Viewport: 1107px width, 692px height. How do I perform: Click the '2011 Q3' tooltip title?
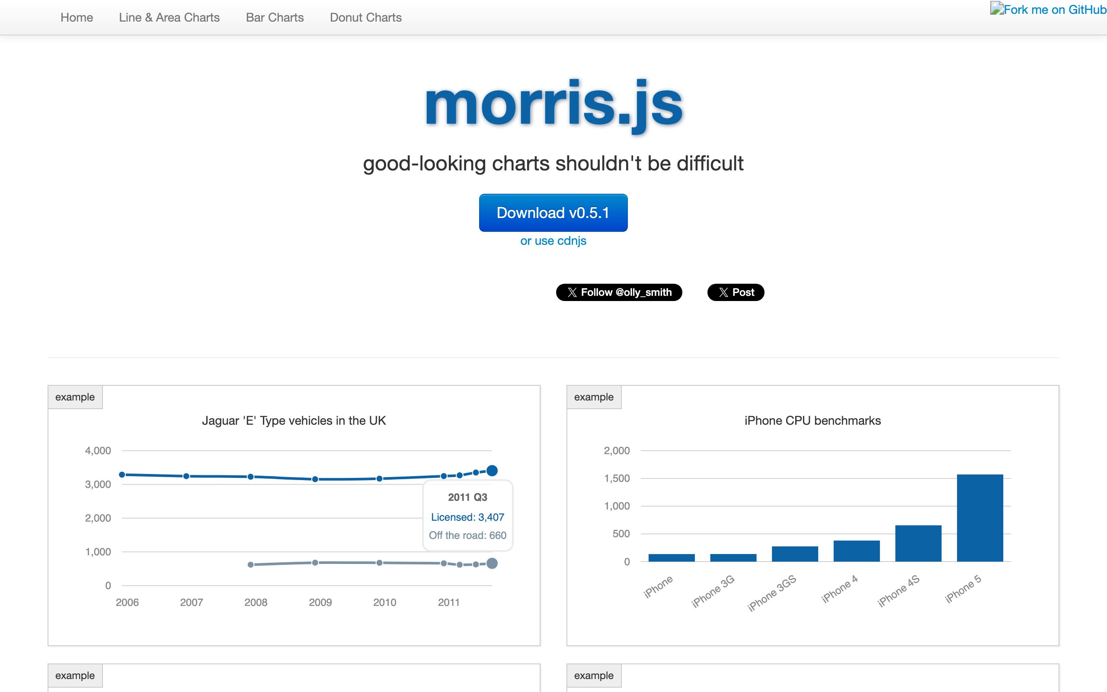click(467, 497)
